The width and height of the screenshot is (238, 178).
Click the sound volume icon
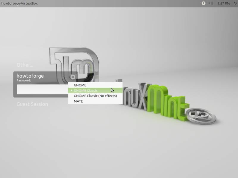coord(211,3)
